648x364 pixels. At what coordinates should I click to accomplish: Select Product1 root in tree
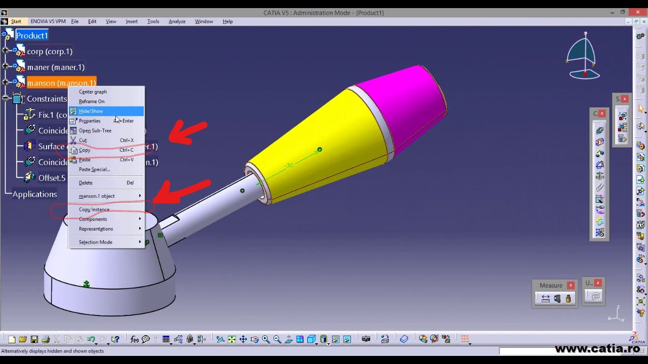tap(32, 35)
